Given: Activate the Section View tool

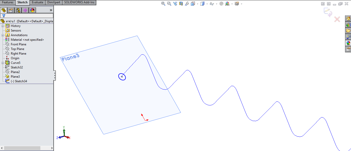Looking at the screenshot, I should click(181, 4).
